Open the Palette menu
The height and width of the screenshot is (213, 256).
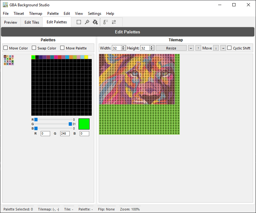53,14
